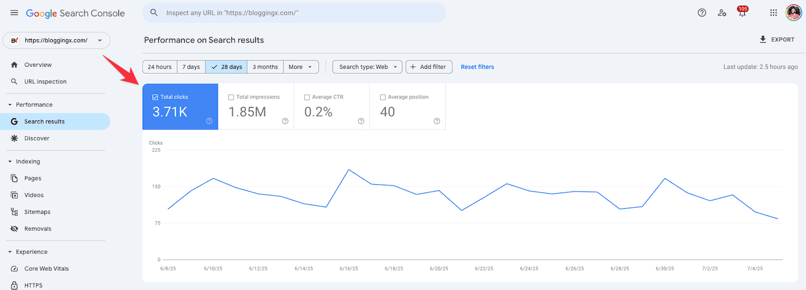Click the Pages document icon
Image resolution: width=806 pixels, height=290 pixels.
coord(15,178)
